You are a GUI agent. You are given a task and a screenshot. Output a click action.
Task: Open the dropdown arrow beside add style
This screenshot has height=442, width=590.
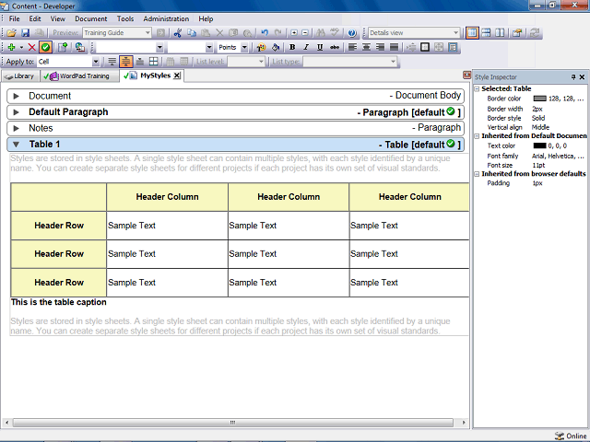[21, 47]
